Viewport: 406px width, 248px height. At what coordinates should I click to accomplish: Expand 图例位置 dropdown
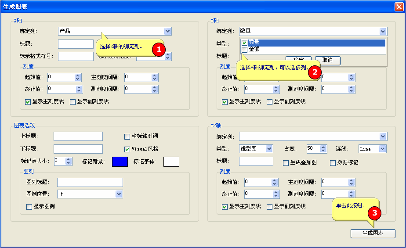pyautogui.click(x=119, y=194)
